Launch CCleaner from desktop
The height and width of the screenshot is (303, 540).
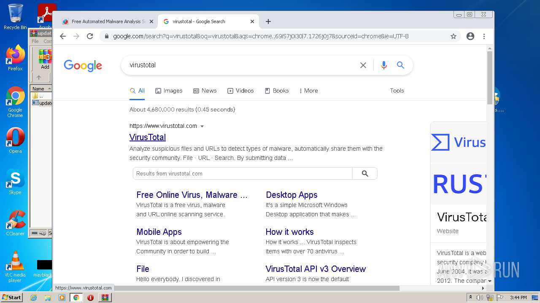coord(15,223)
